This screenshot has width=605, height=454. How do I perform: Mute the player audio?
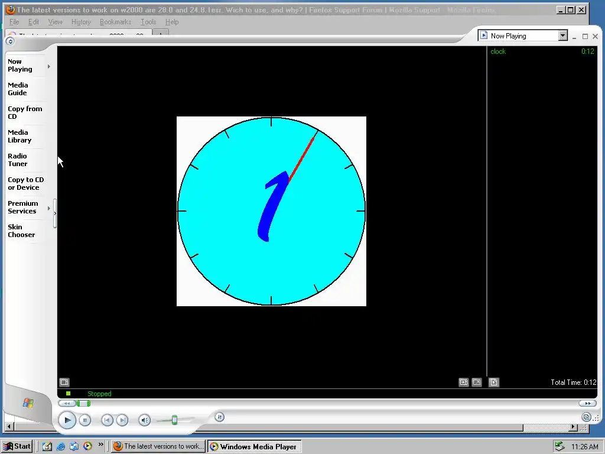[x=144, y=420]
